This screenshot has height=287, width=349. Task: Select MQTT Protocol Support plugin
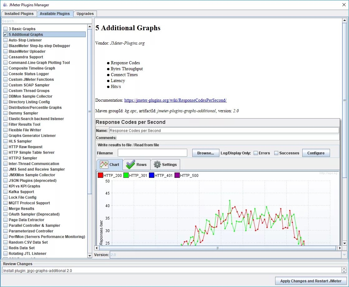click(x=29, y=203)
